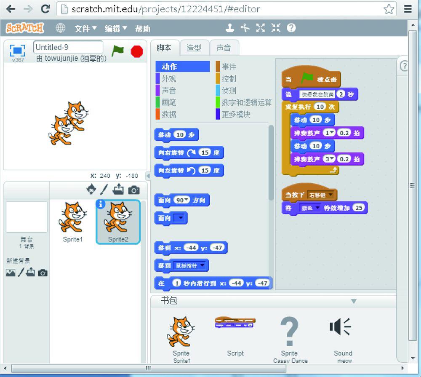Expand the 面向 90 direction dropdown
421x377 pixels.
tap(187, 201)
